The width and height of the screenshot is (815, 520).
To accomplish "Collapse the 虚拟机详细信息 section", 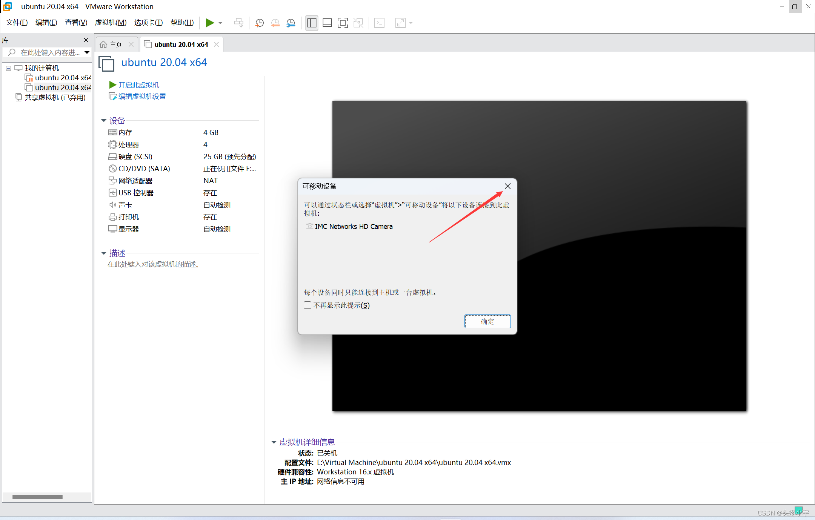I will 274,442.
